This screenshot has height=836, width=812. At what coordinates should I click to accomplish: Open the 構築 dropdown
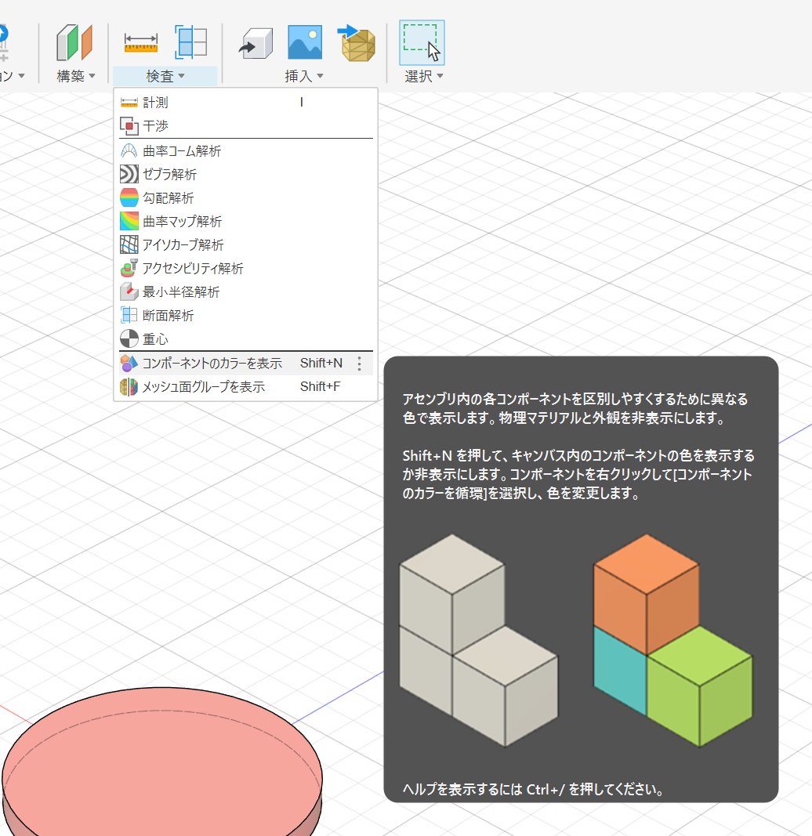[76, 76]
